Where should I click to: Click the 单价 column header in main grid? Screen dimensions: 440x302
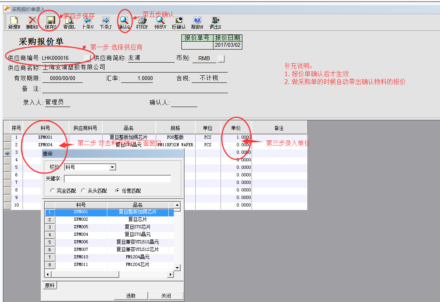[x=236, y=128]
